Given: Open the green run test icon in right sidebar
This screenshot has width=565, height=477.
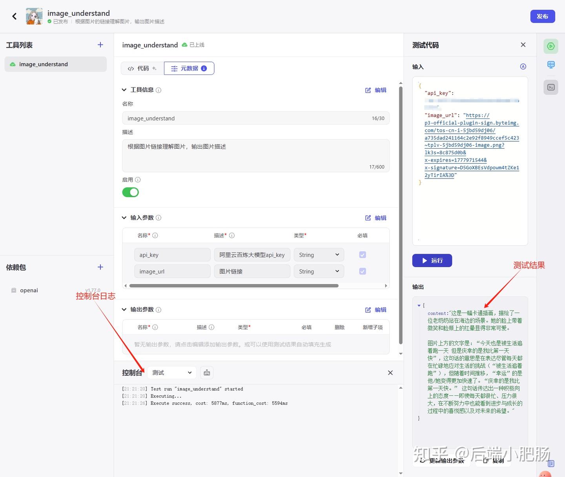Looking at the screenshot, I should click(551, 46).
